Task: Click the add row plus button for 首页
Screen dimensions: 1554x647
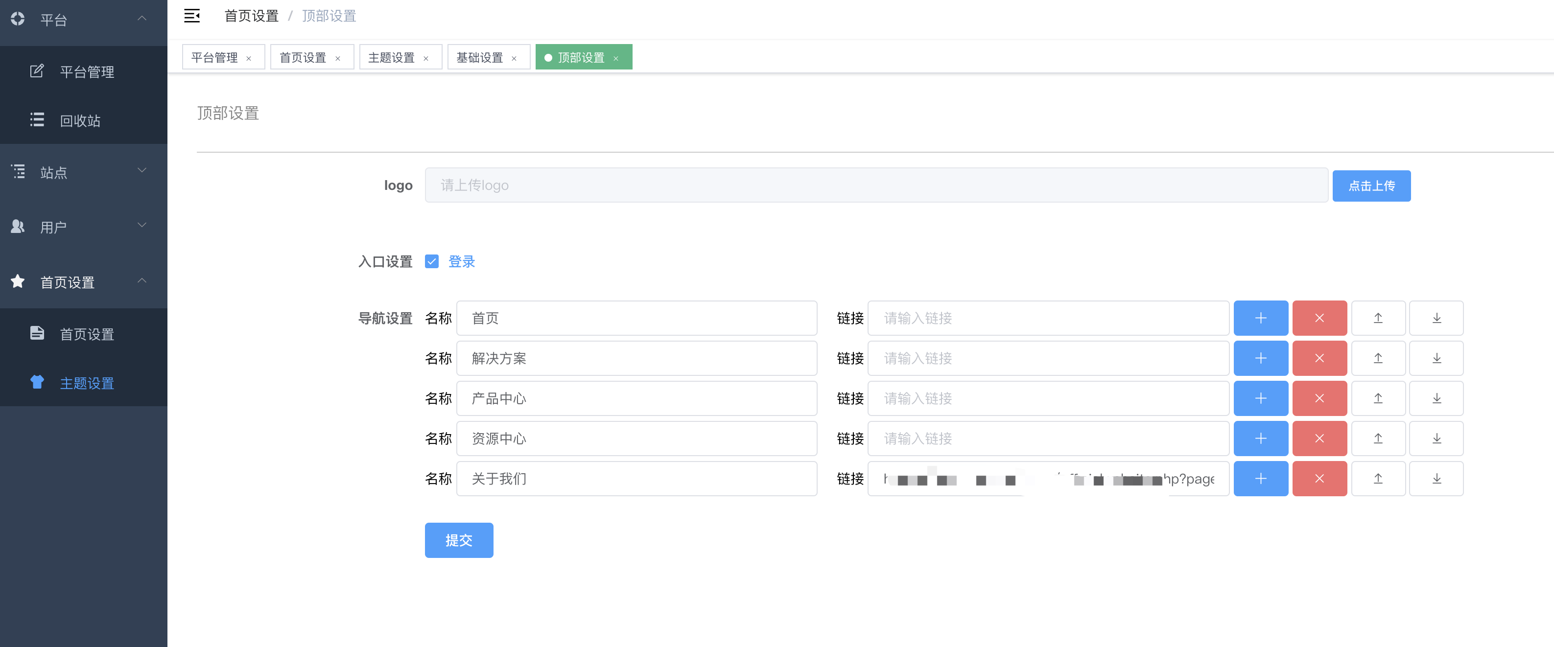Action: click(x=1260, y=318)
